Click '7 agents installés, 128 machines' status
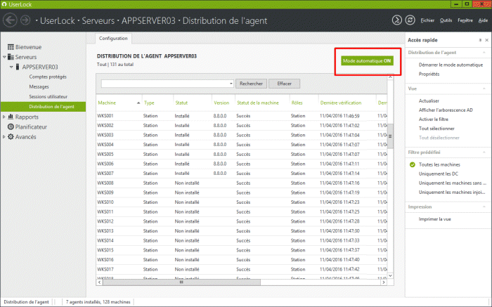Screen dimensions: 492x307 click(x=98, y=302)
